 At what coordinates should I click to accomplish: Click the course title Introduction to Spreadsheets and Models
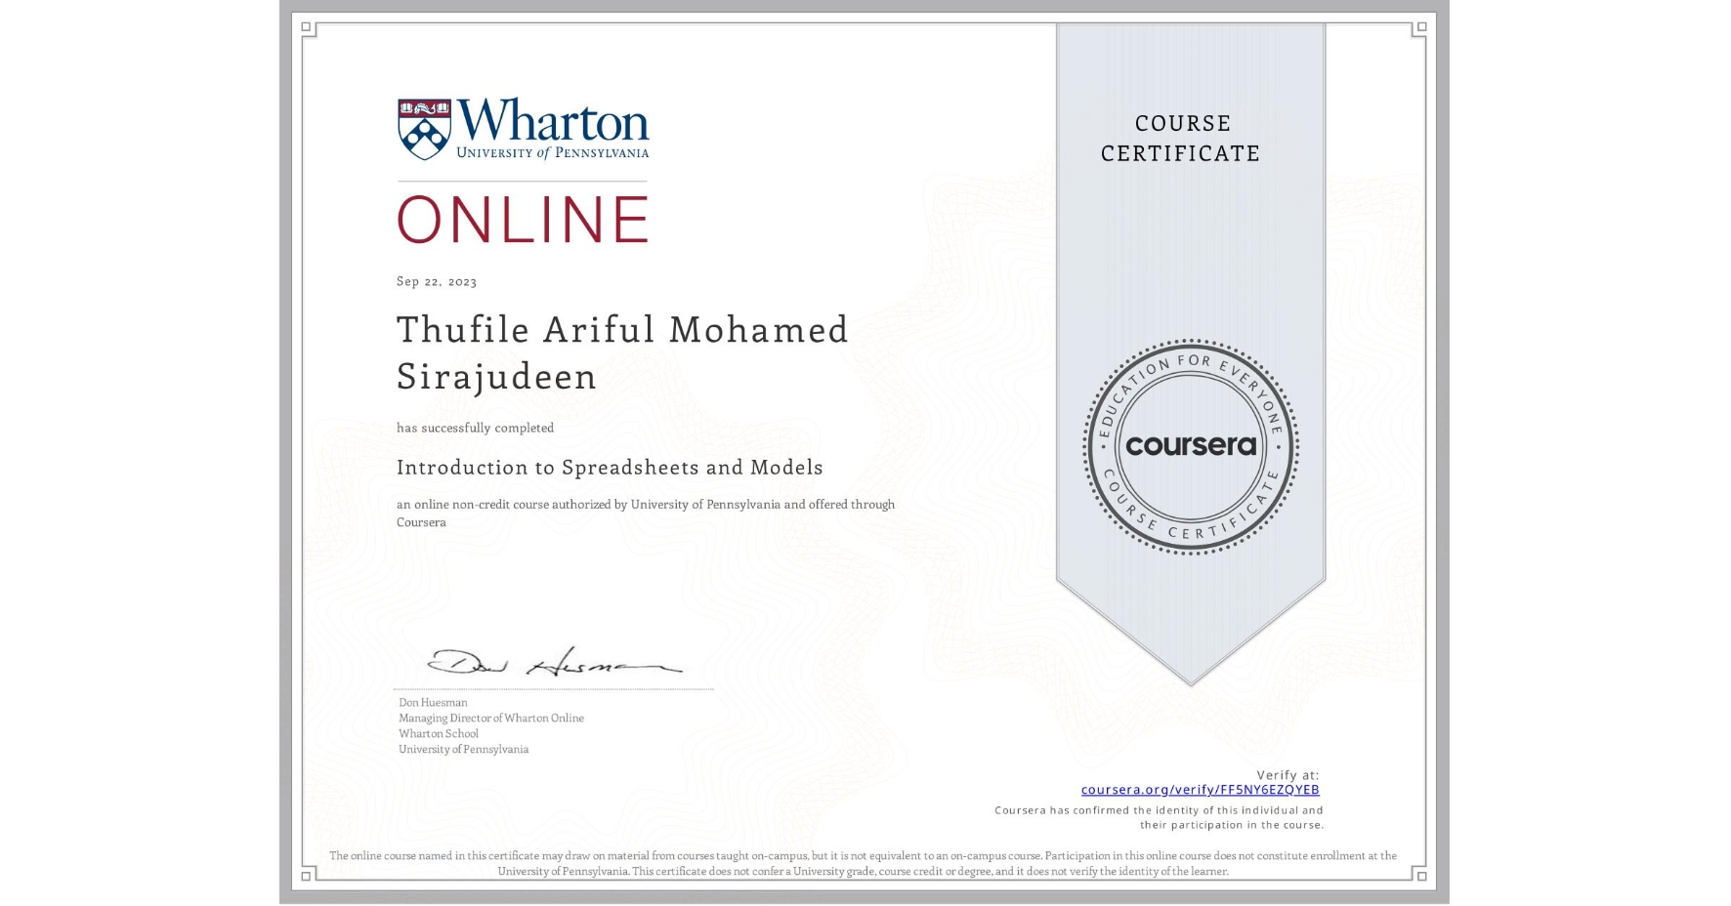(x=610, y=468)
